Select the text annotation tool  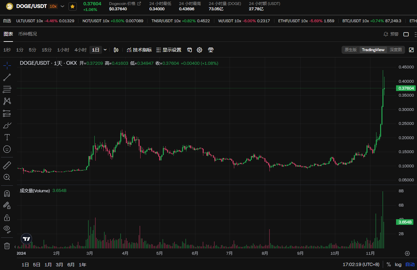(x=7, y=137)
